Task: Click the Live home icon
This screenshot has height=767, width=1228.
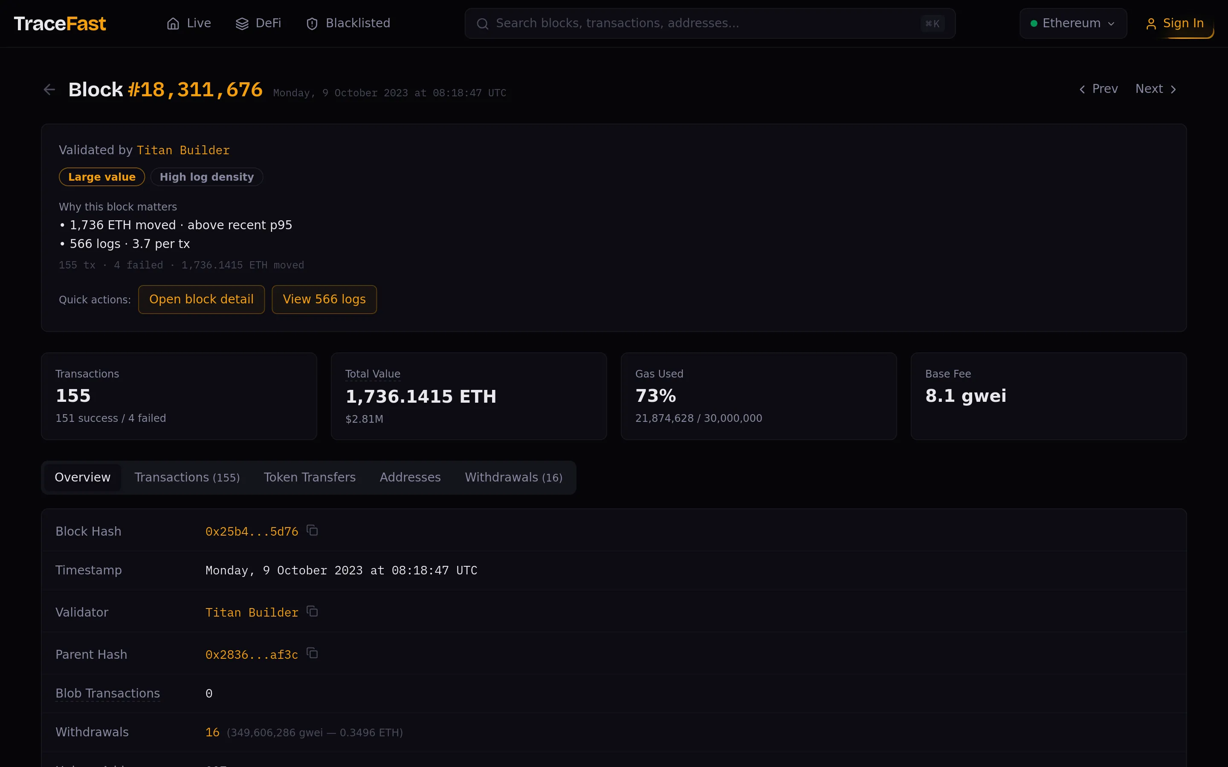Action: pos(173,23)
